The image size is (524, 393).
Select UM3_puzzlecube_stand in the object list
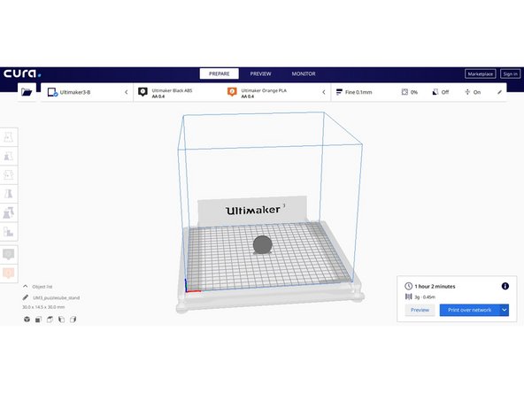pos(56,297)
